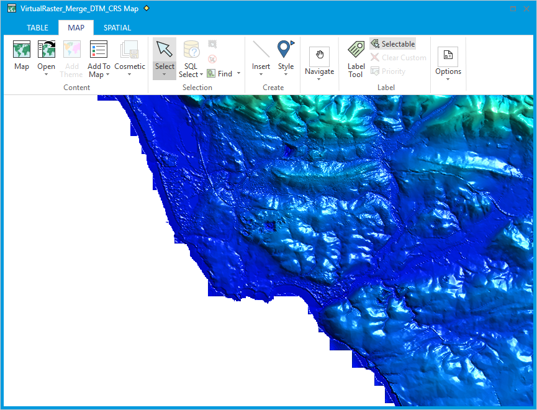Click the label Priority icon
Viewport: 537px width, 410px height.
click(375, 71)
